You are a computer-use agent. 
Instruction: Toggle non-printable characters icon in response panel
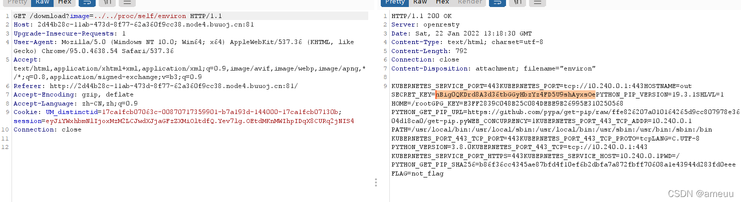coord(517,2)
